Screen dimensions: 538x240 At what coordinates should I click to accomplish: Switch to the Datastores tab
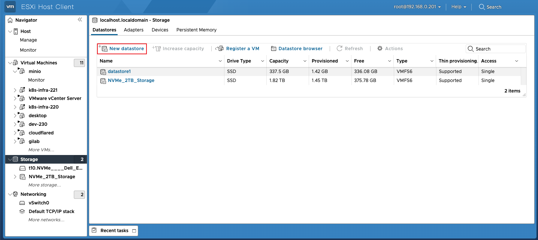[x=104, y=30]
